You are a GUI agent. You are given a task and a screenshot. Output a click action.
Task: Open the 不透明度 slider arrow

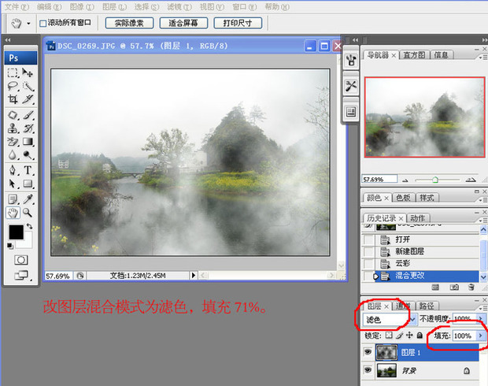481,319
